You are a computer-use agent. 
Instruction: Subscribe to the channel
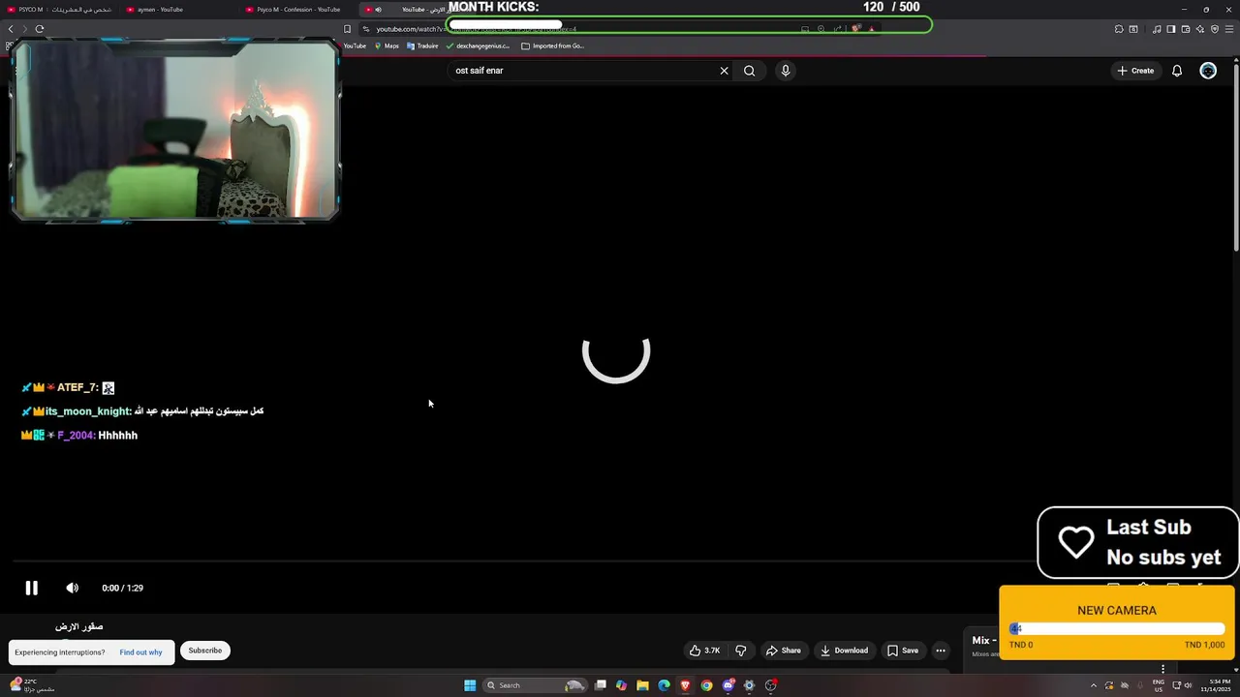(205, 651)
